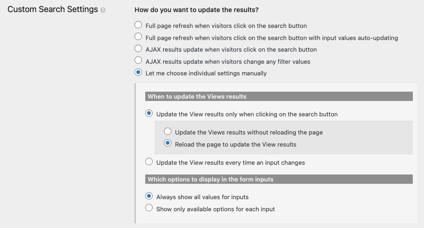Enable AJAX update when visitors change filter values

coord(138,60)
